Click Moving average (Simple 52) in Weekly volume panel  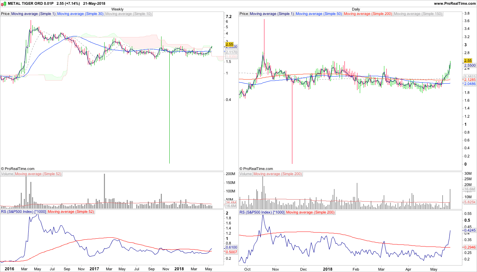38,174
